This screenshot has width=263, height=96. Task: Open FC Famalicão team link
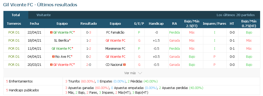[116, 33]
